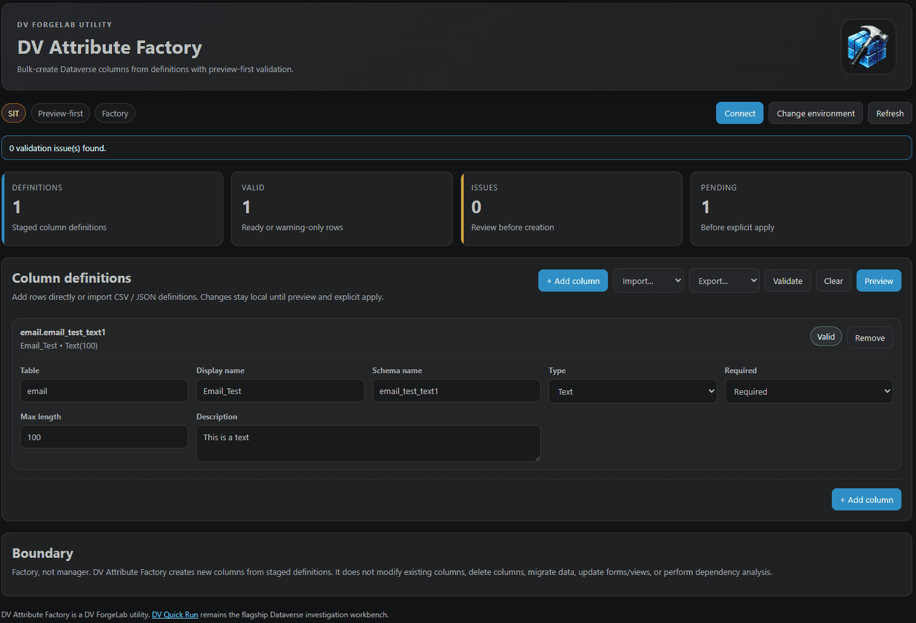Click the Clear button
916x623 pixels.
pos(833,281)
